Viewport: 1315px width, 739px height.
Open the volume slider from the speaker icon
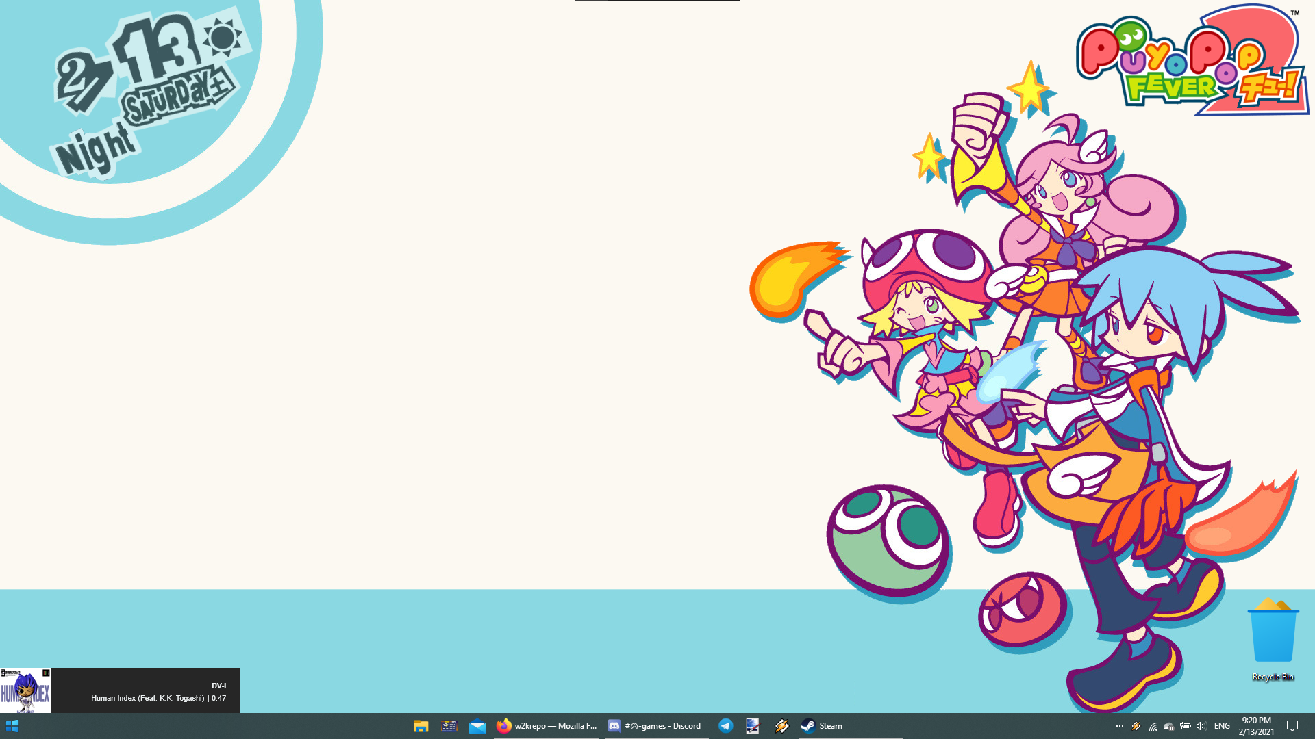click(x=1201, y=726)
